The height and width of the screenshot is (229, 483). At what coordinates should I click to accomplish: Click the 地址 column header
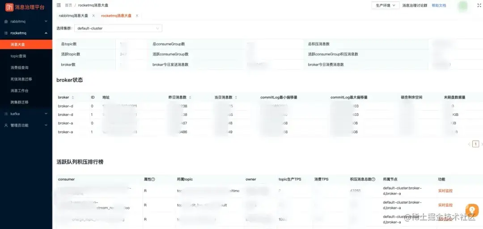(x=106, y=98)
